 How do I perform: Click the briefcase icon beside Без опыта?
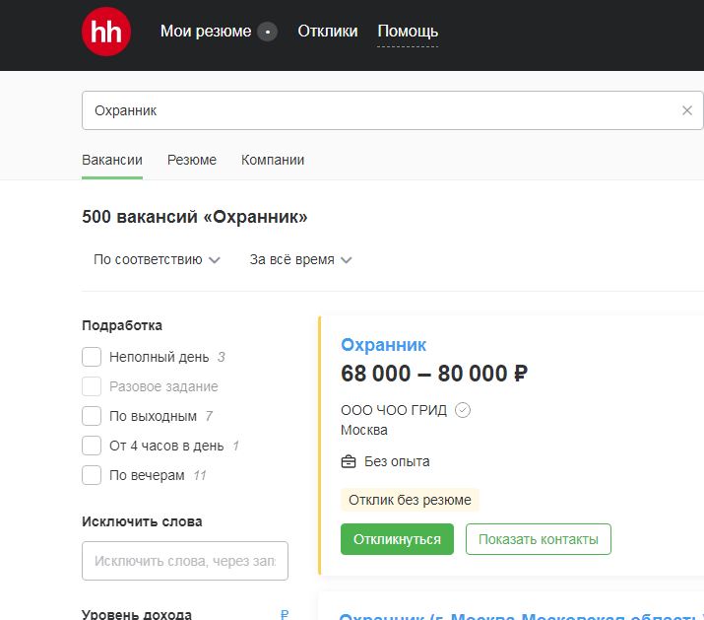pos(349,461)
